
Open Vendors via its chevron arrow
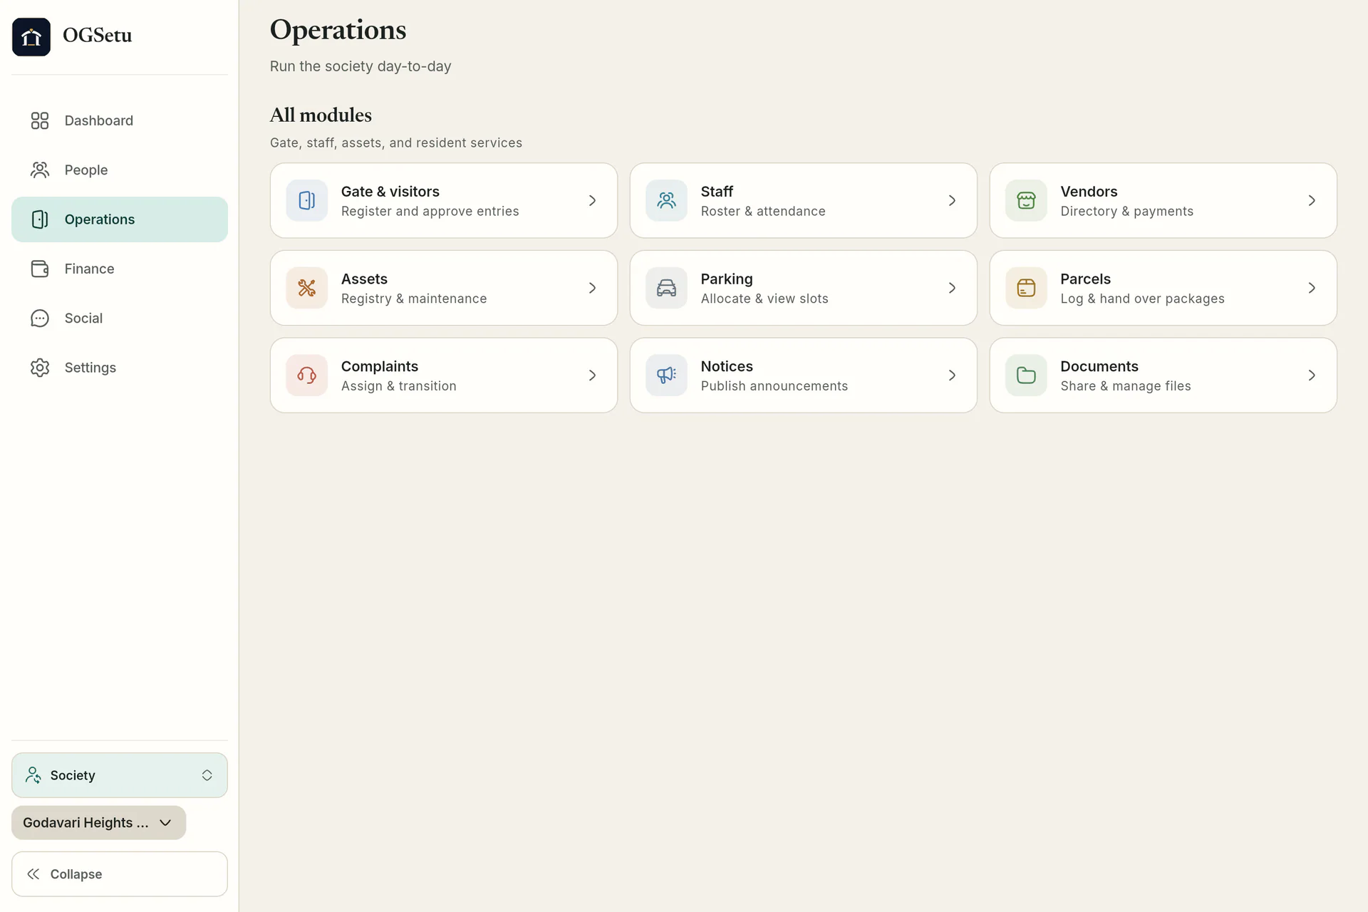(1312, 200)
